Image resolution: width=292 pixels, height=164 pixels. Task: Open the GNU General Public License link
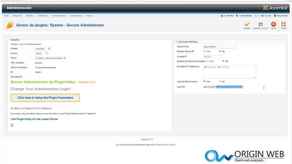click(164, 145)
